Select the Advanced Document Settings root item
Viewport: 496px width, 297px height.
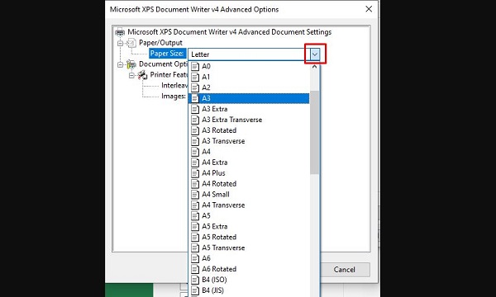[x=229, y=32]
